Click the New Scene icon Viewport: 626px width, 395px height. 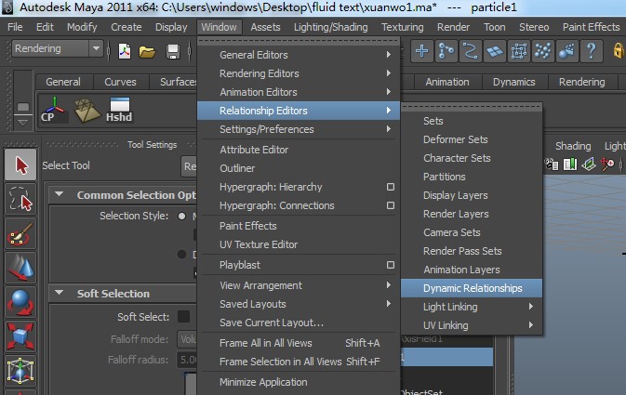click(125, 51)
